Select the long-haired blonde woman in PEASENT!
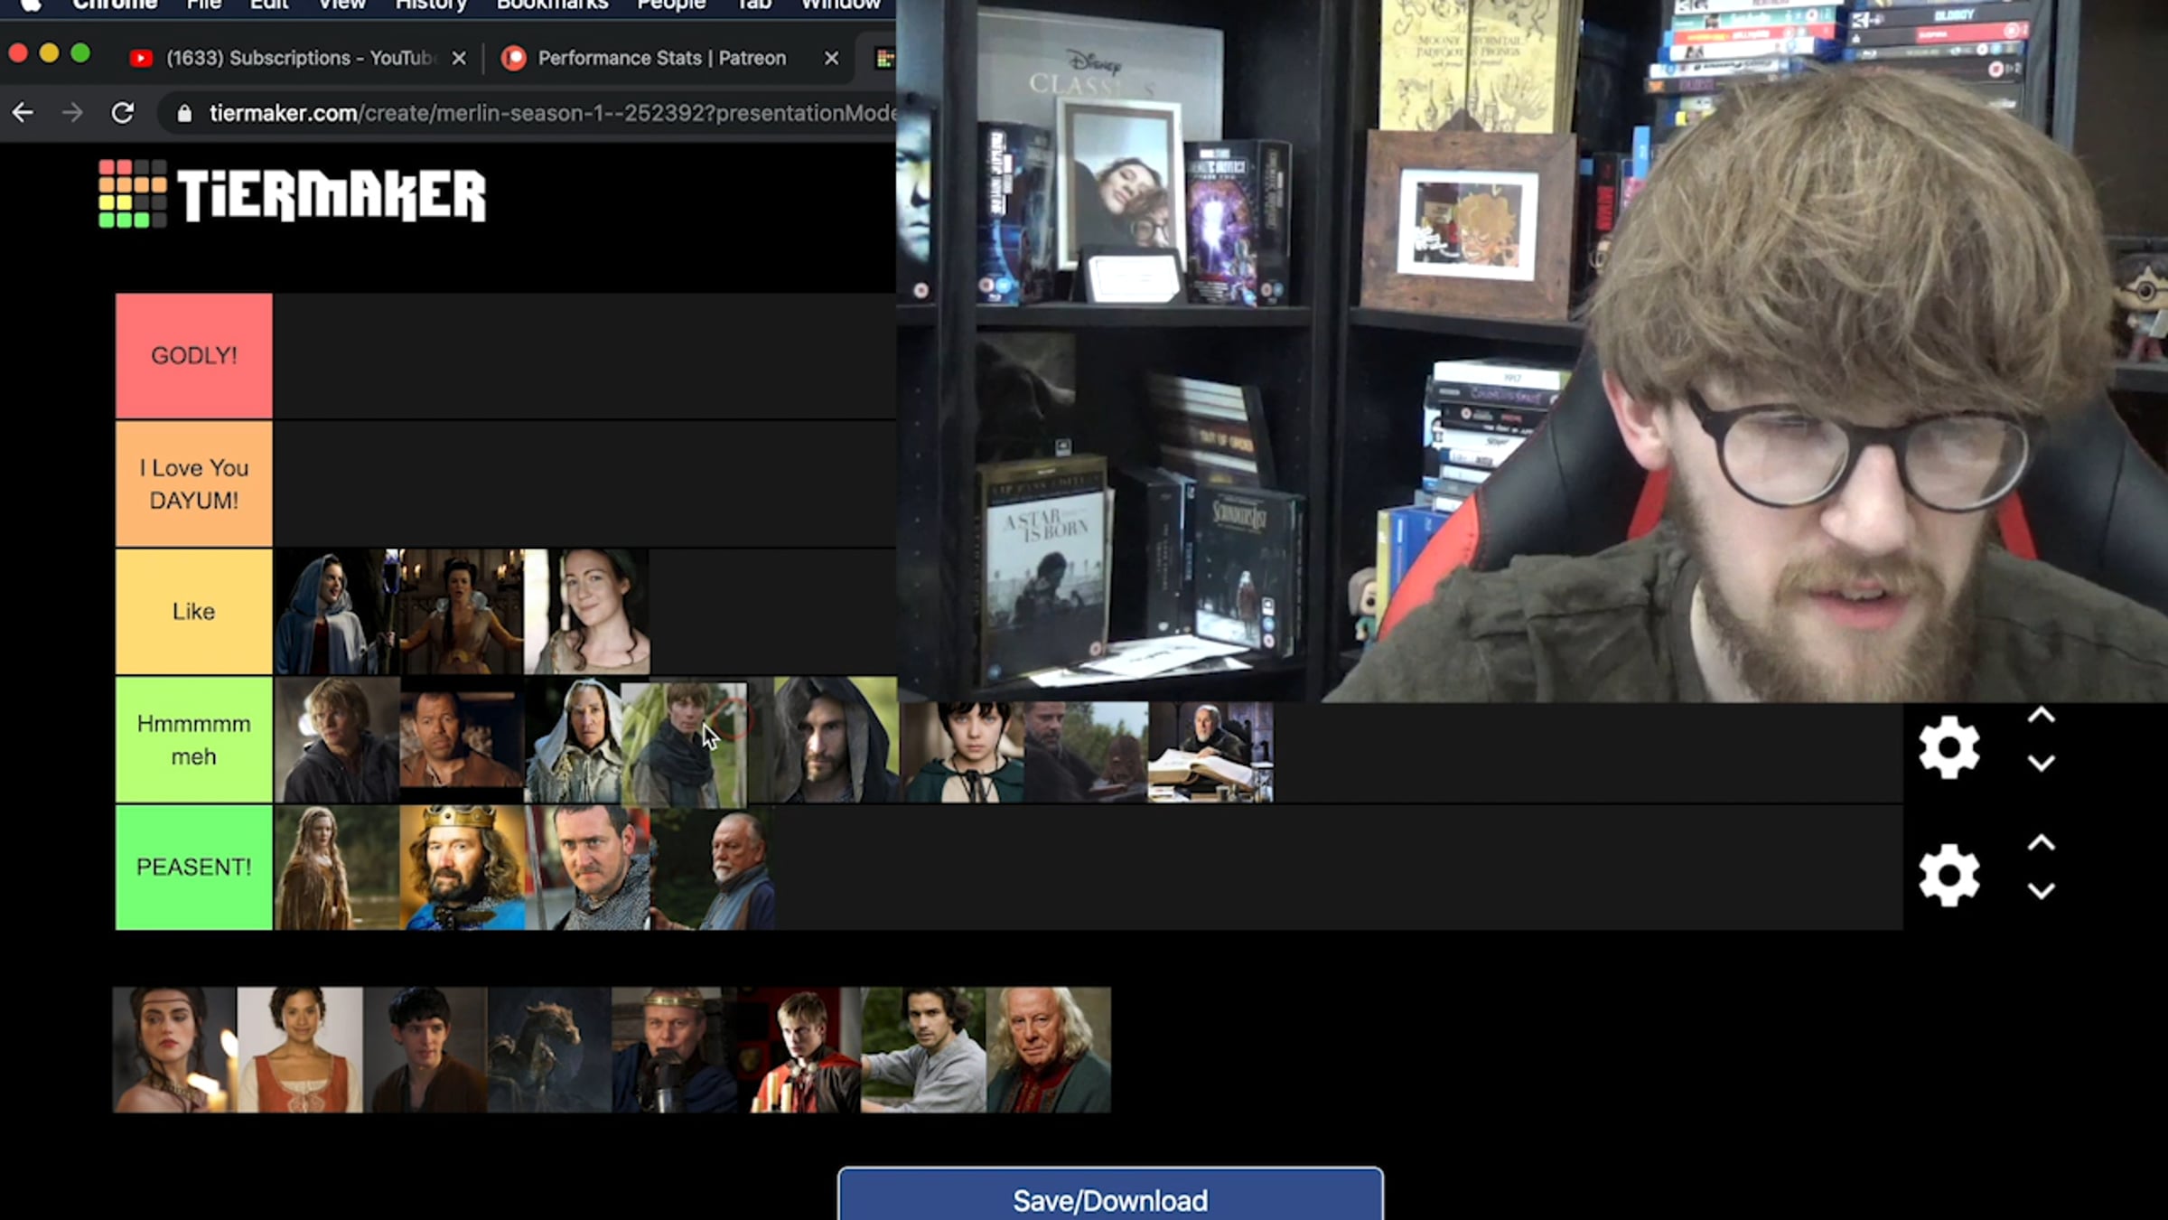 337,868
